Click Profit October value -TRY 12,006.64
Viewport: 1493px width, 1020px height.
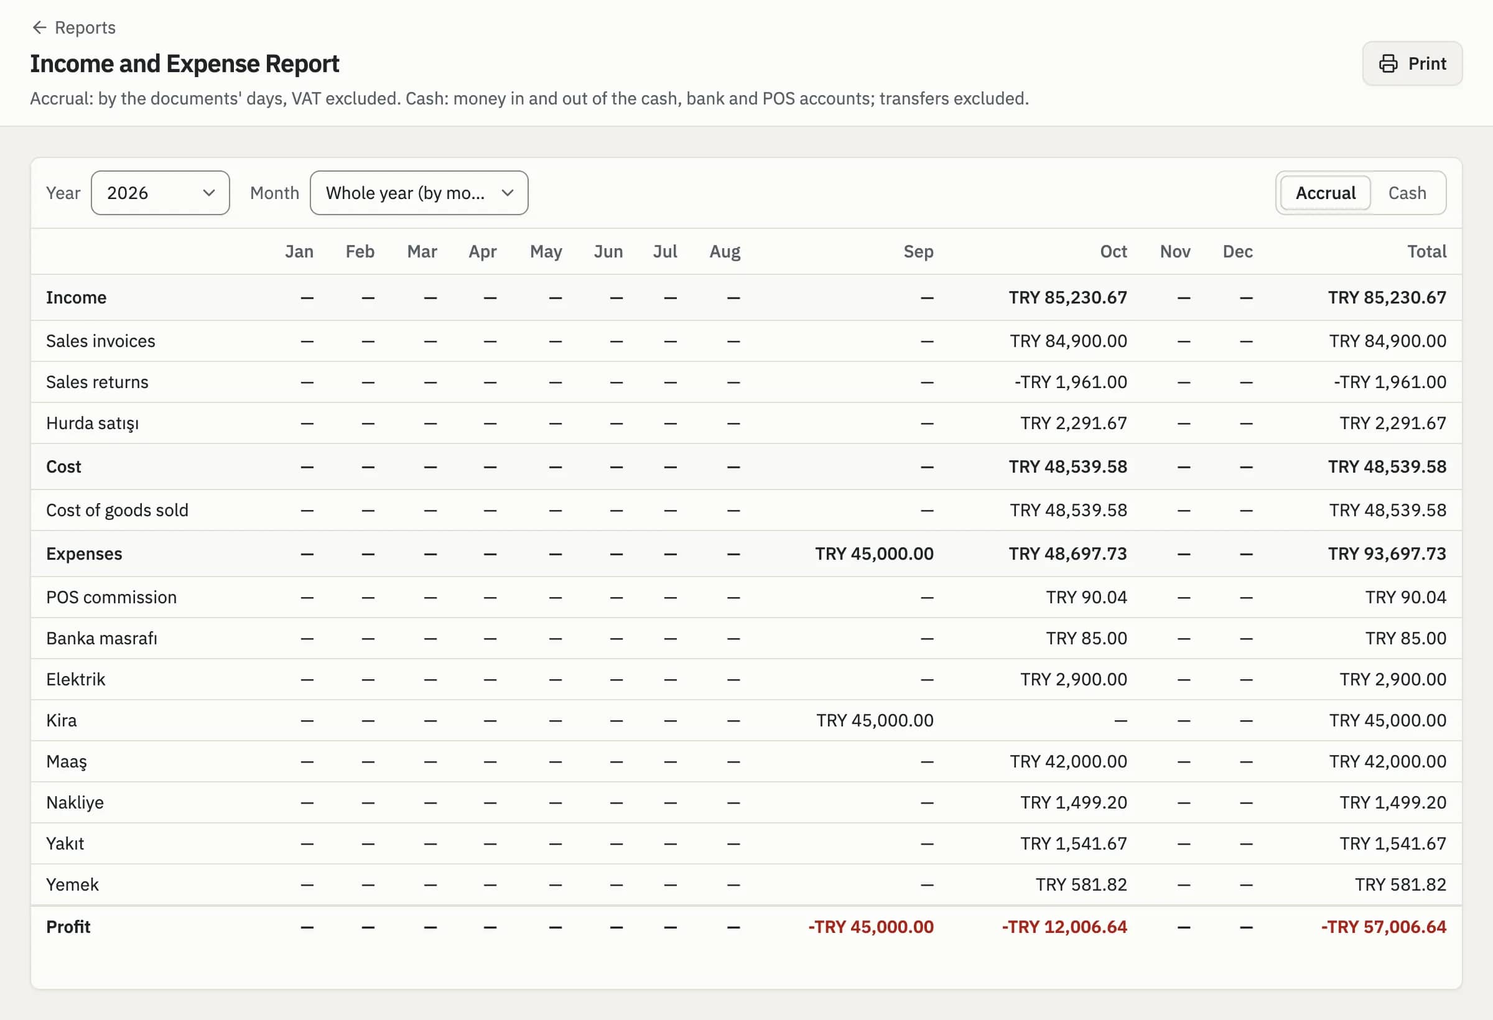coord(1064,927)
